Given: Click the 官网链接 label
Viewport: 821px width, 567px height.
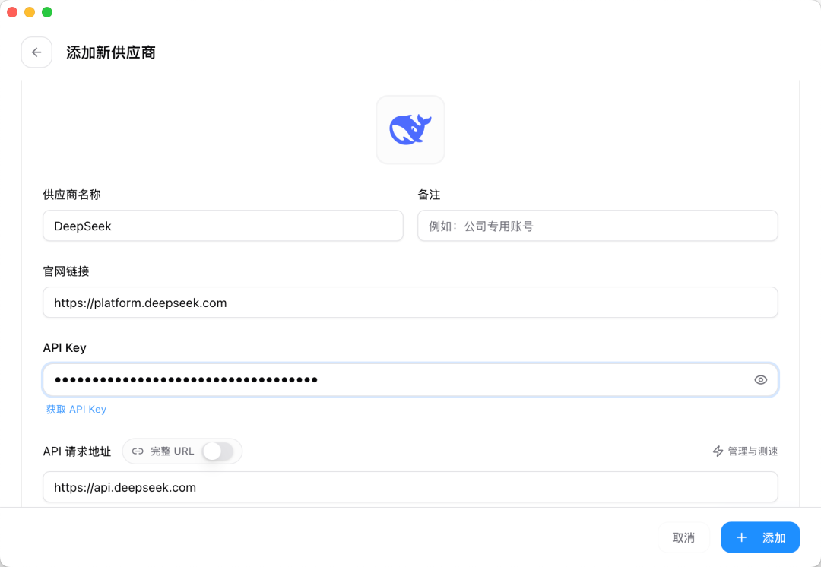Looking at the screenshot, I should click(66, 271).
